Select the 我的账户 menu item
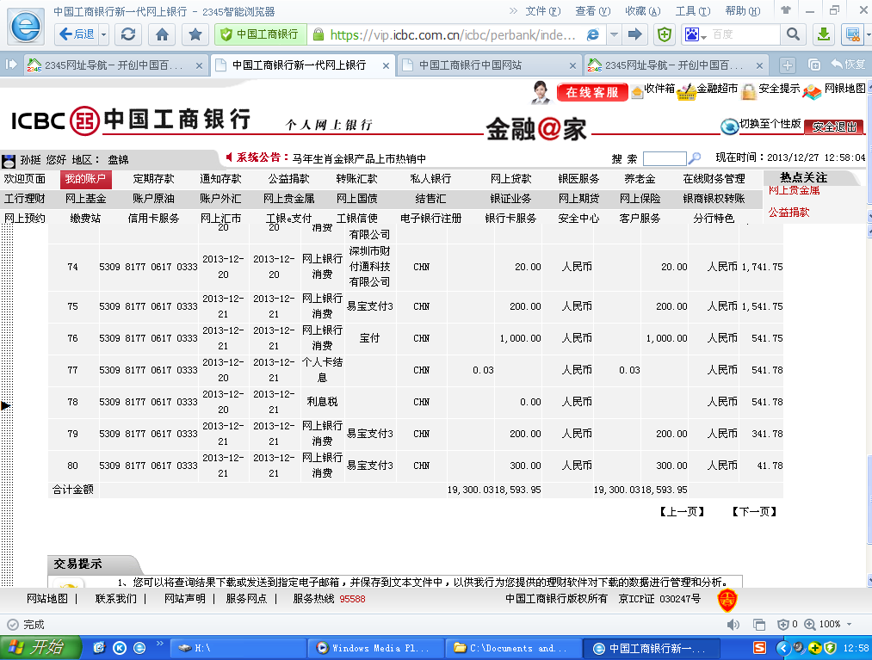Screen dimensions: 872x660 [85, 179]
